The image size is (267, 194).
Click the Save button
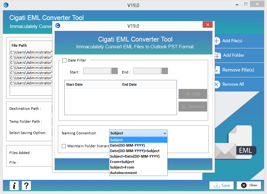221,185
